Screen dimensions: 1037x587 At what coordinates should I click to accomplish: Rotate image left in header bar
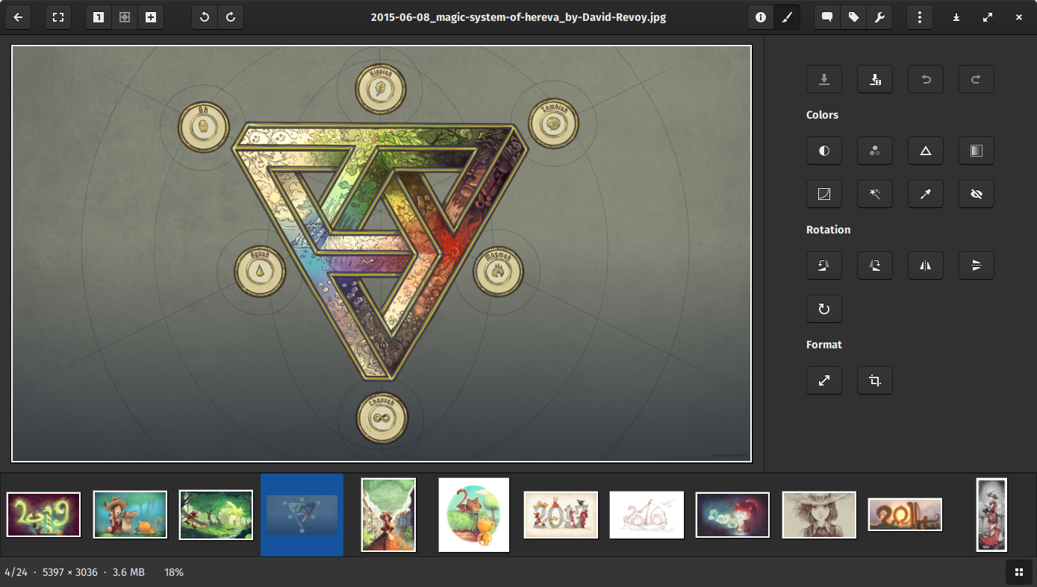coord(205,17)
